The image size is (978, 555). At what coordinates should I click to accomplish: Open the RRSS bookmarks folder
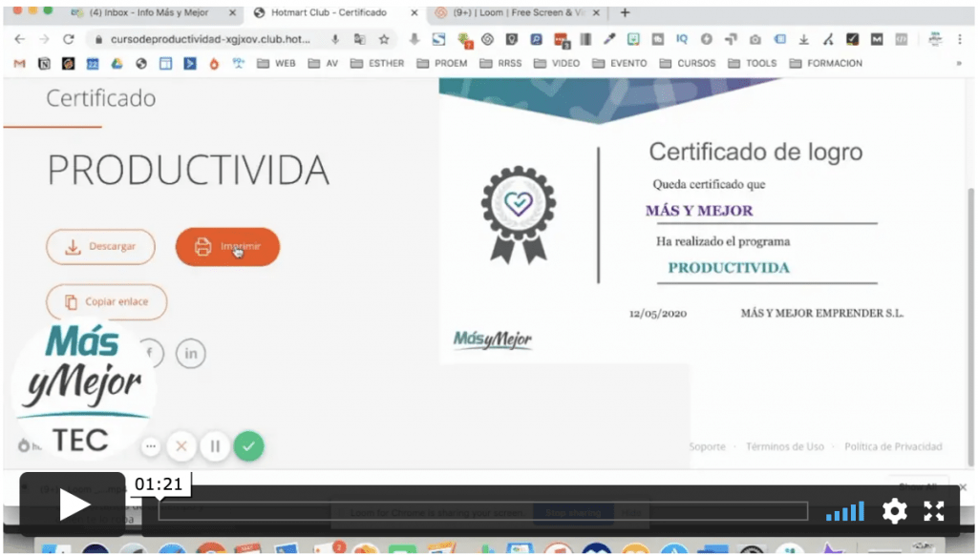(500, 64)
